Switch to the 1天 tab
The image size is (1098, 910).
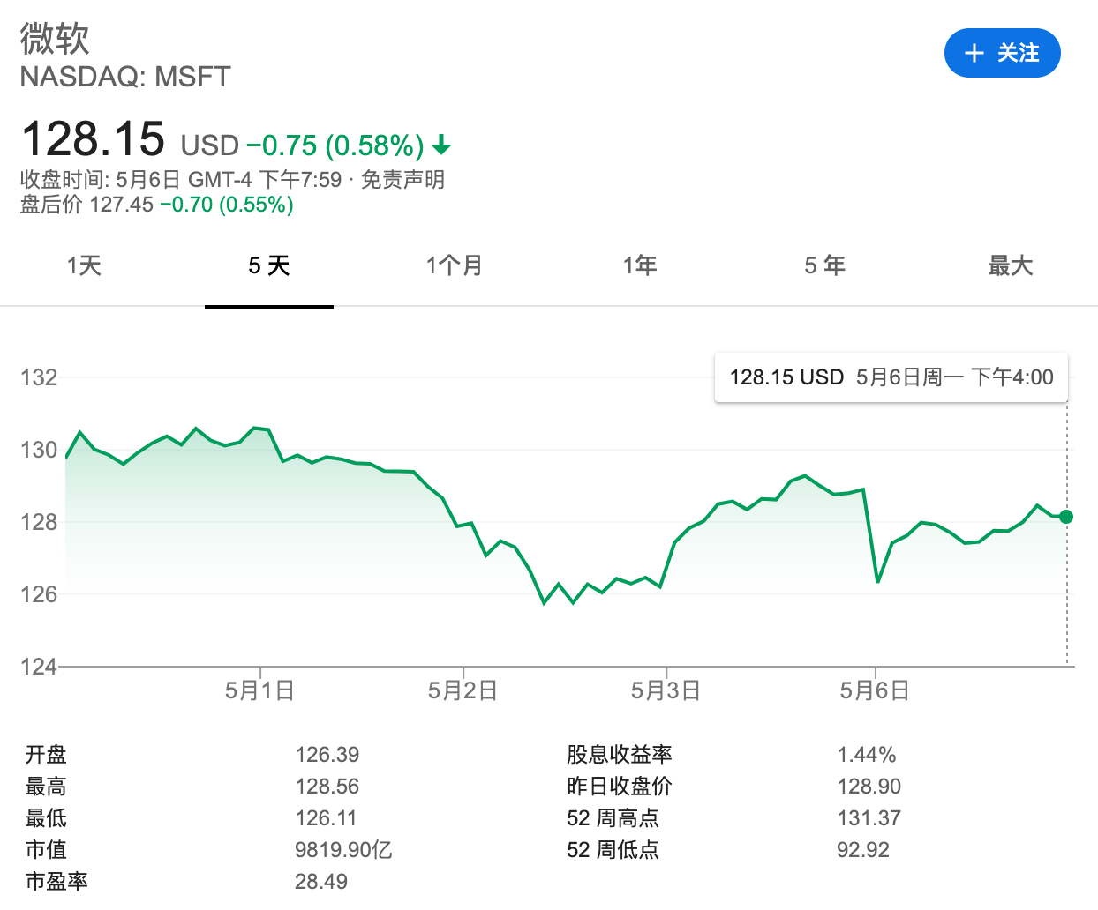(x=84, y=265)
